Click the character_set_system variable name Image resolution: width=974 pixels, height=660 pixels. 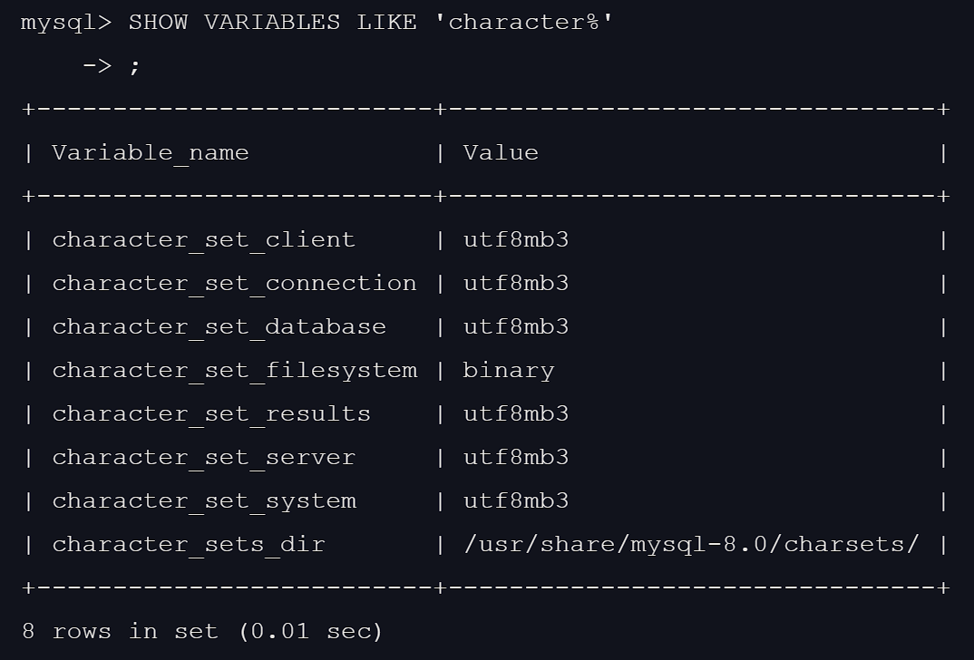tap(204, 501)
